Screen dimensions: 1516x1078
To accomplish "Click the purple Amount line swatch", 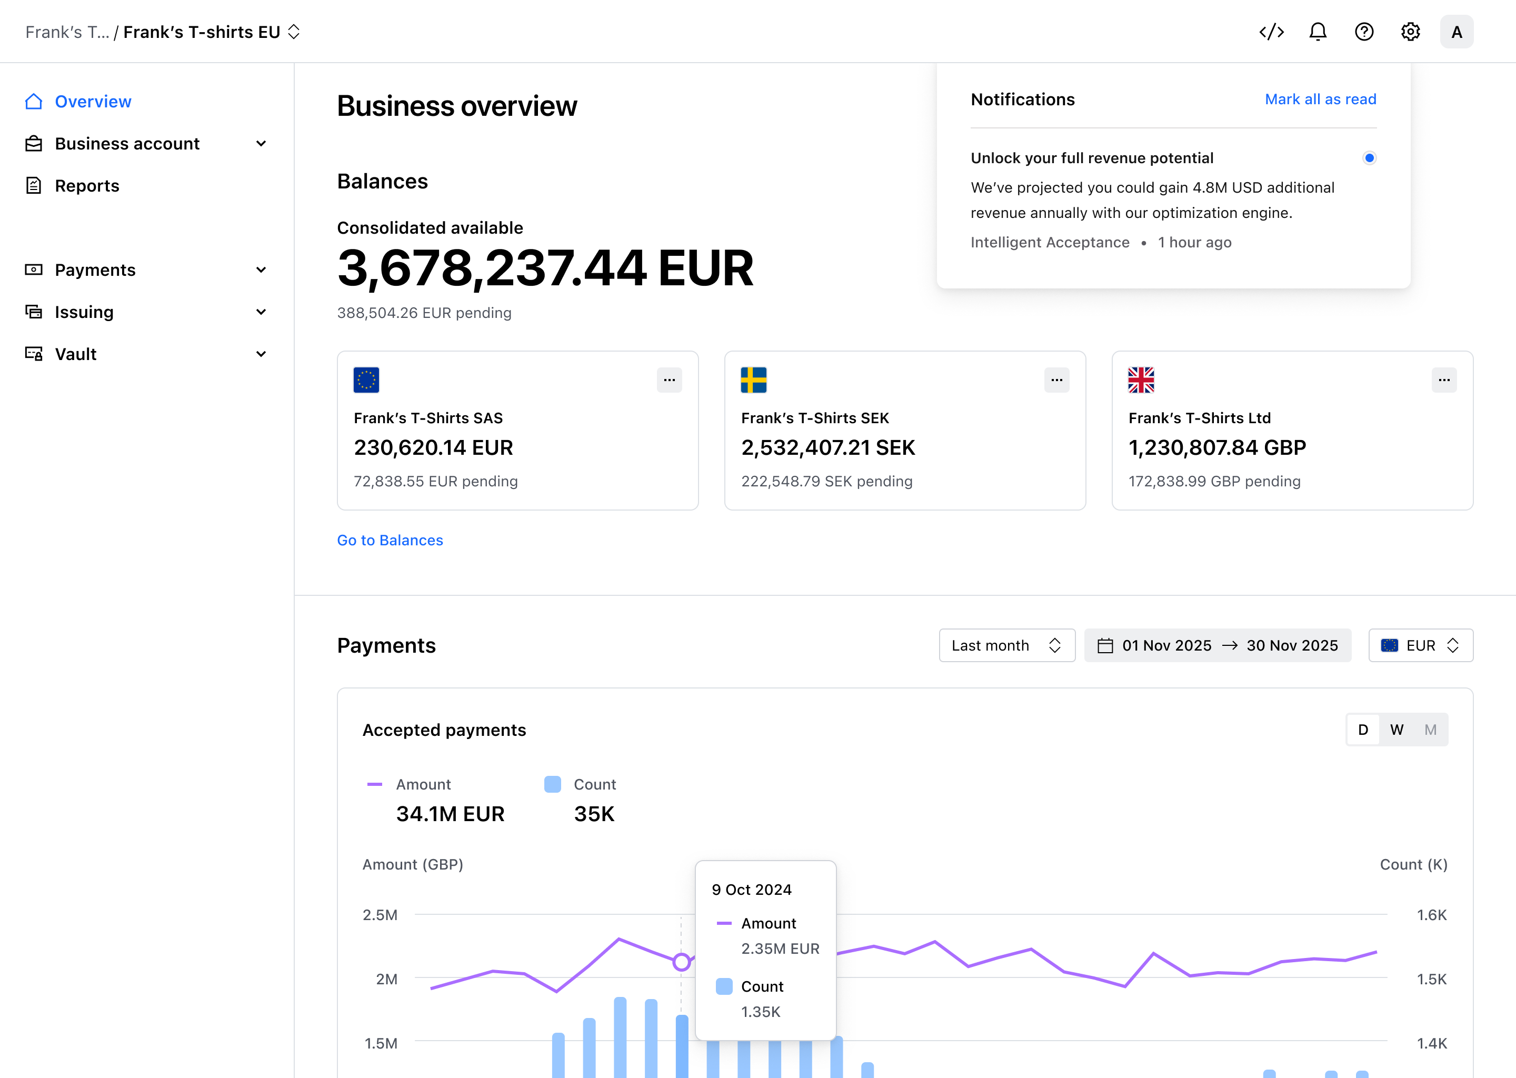I will click(x=375, y=785).
